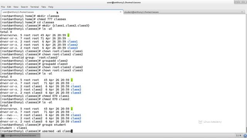Click the 'cd classes' command line

coord(27,22)
